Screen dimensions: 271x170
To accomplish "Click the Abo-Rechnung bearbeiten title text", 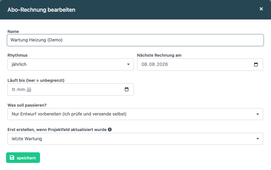I will [41, 10].
